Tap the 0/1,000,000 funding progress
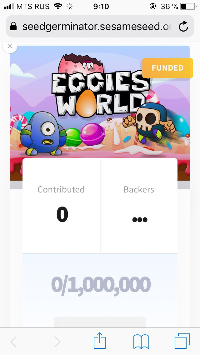Screen dimensions: 200x355 [x=101, y=285]
